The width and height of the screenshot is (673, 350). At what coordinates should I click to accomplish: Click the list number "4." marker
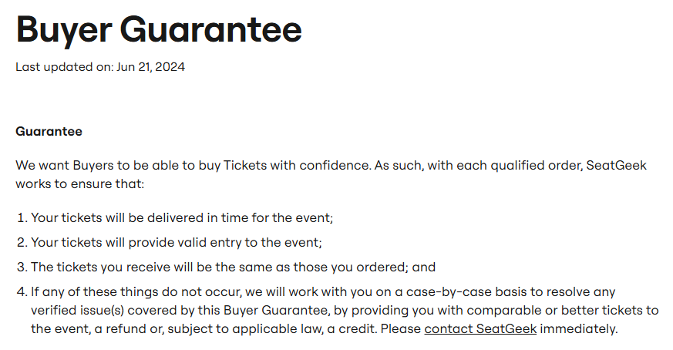(22, 292)
